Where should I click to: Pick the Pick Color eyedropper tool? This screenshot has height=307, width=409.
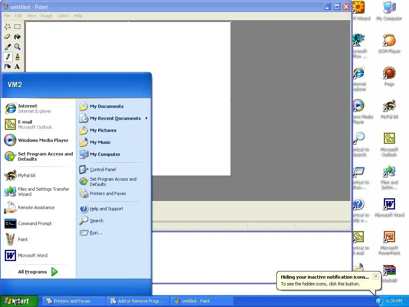click(8, 47)
